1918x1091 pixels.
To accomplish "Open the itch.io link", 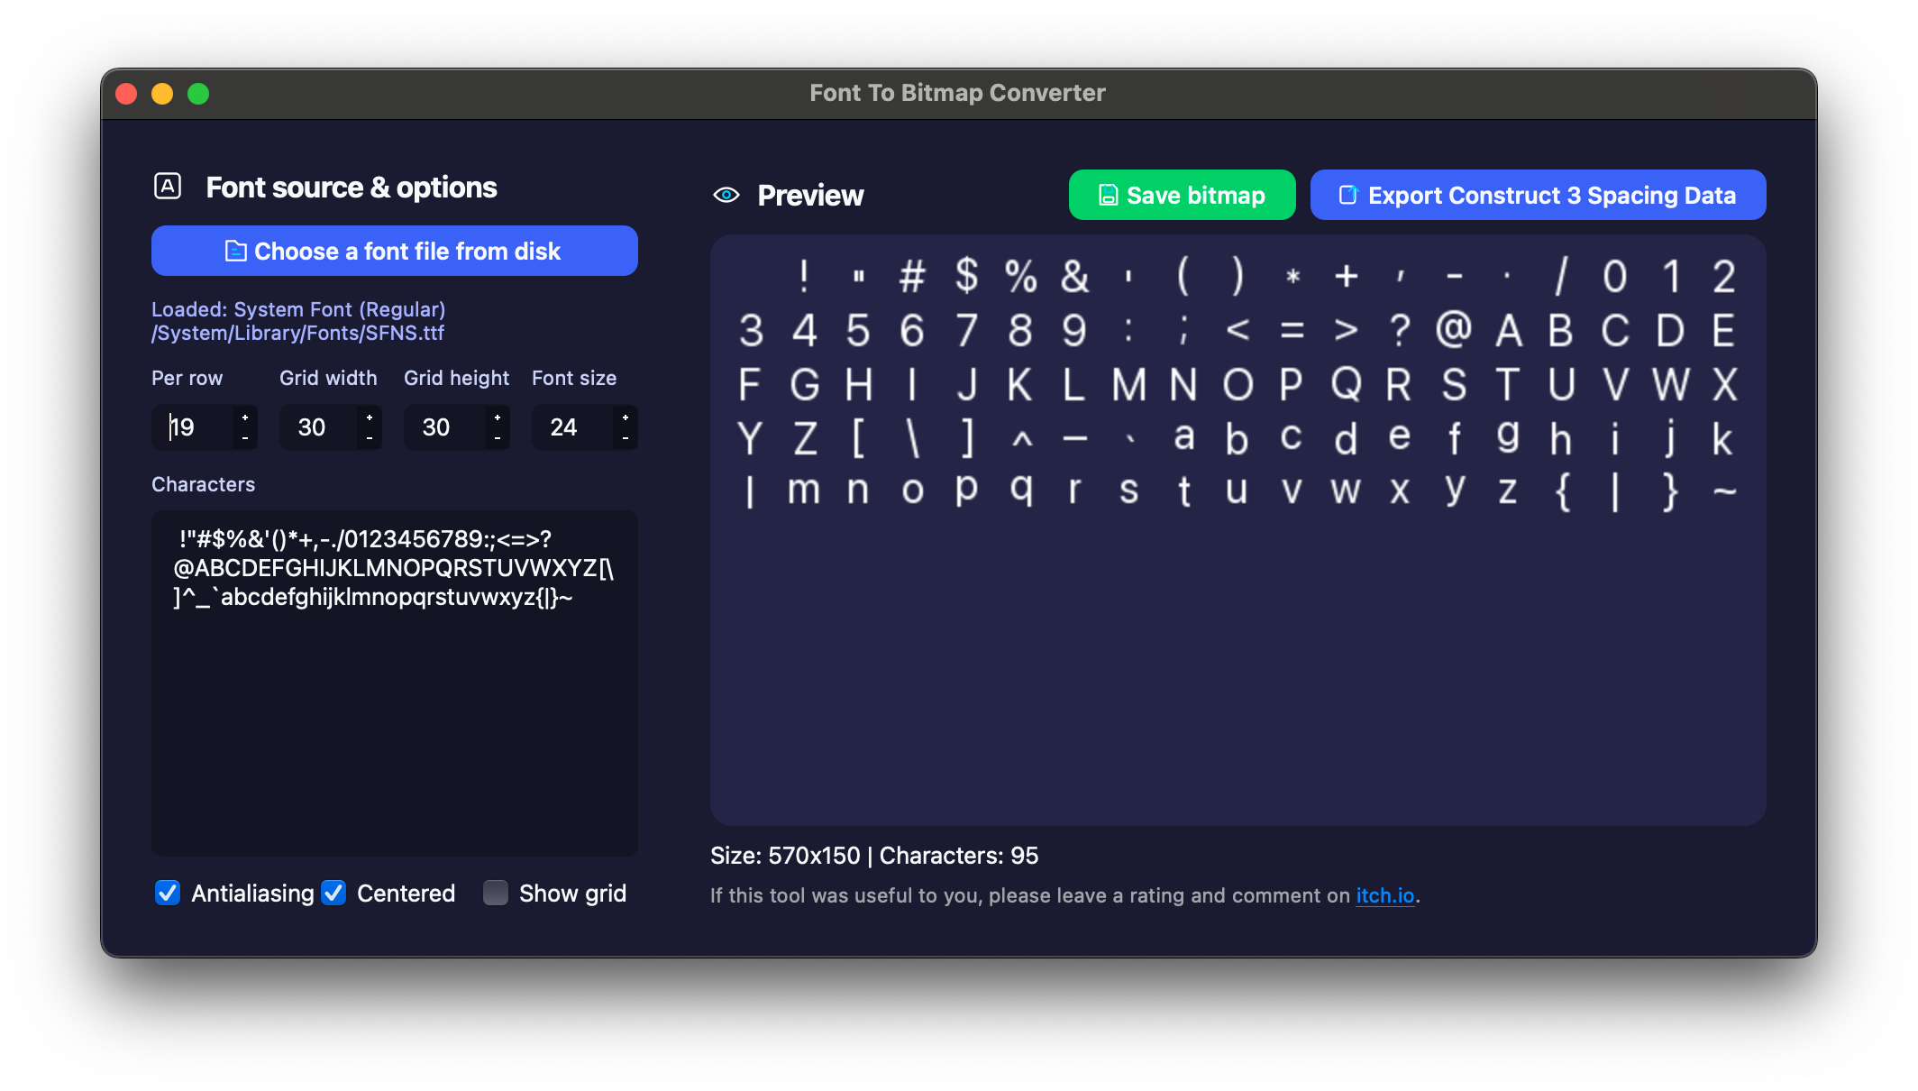I will pyautogui.click(x=1384, y=895).
